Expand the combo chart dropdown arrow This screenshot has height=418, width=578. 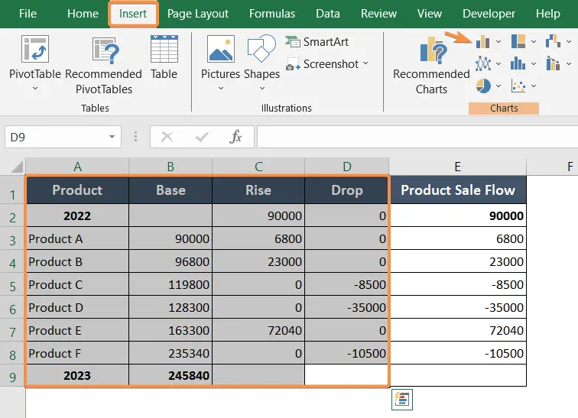(x=569, y=63)
